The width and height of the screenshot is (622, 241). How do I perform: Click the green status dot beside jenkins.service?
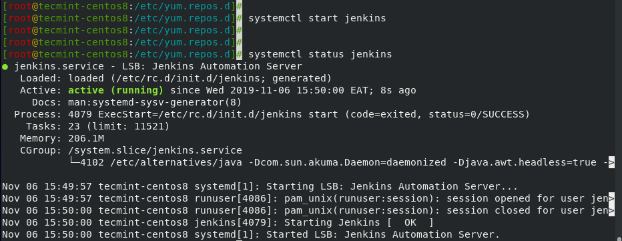click(x=5, y=67)
